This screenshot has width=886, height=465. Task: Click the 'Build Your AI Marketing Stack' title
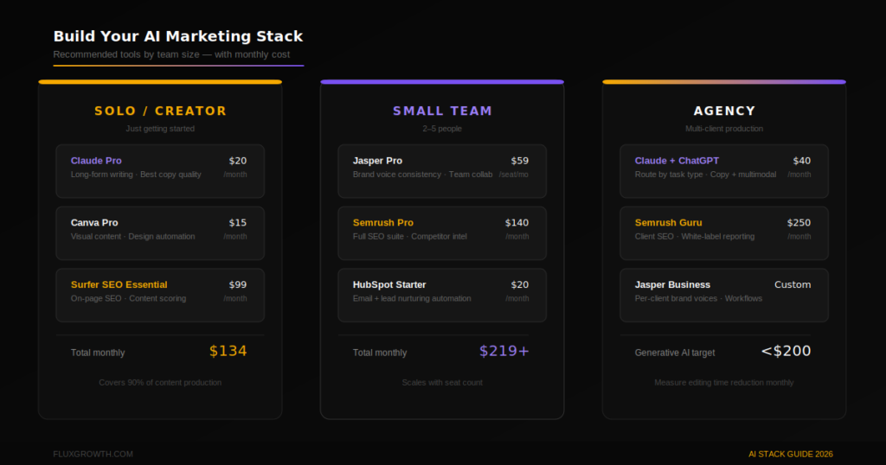tap(178, 36)
